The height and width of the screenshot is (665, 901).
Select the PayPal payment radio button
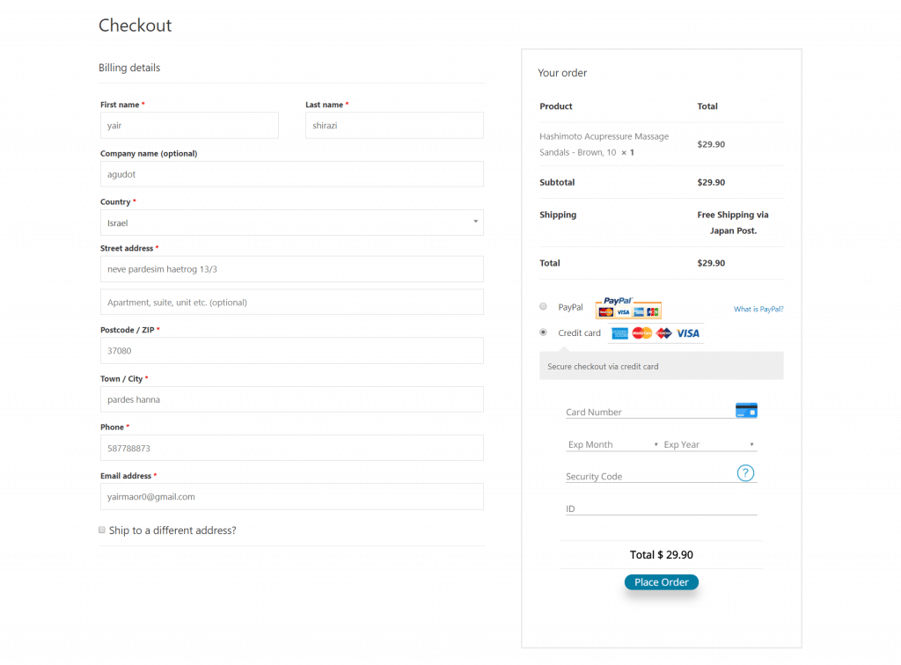[543, 307]
